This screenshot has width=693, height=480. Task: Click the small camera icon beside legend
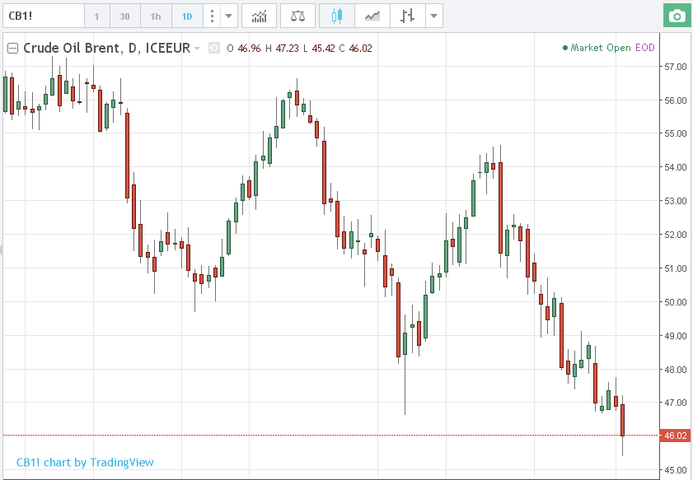pyautogui.click(x=214, y=48)
